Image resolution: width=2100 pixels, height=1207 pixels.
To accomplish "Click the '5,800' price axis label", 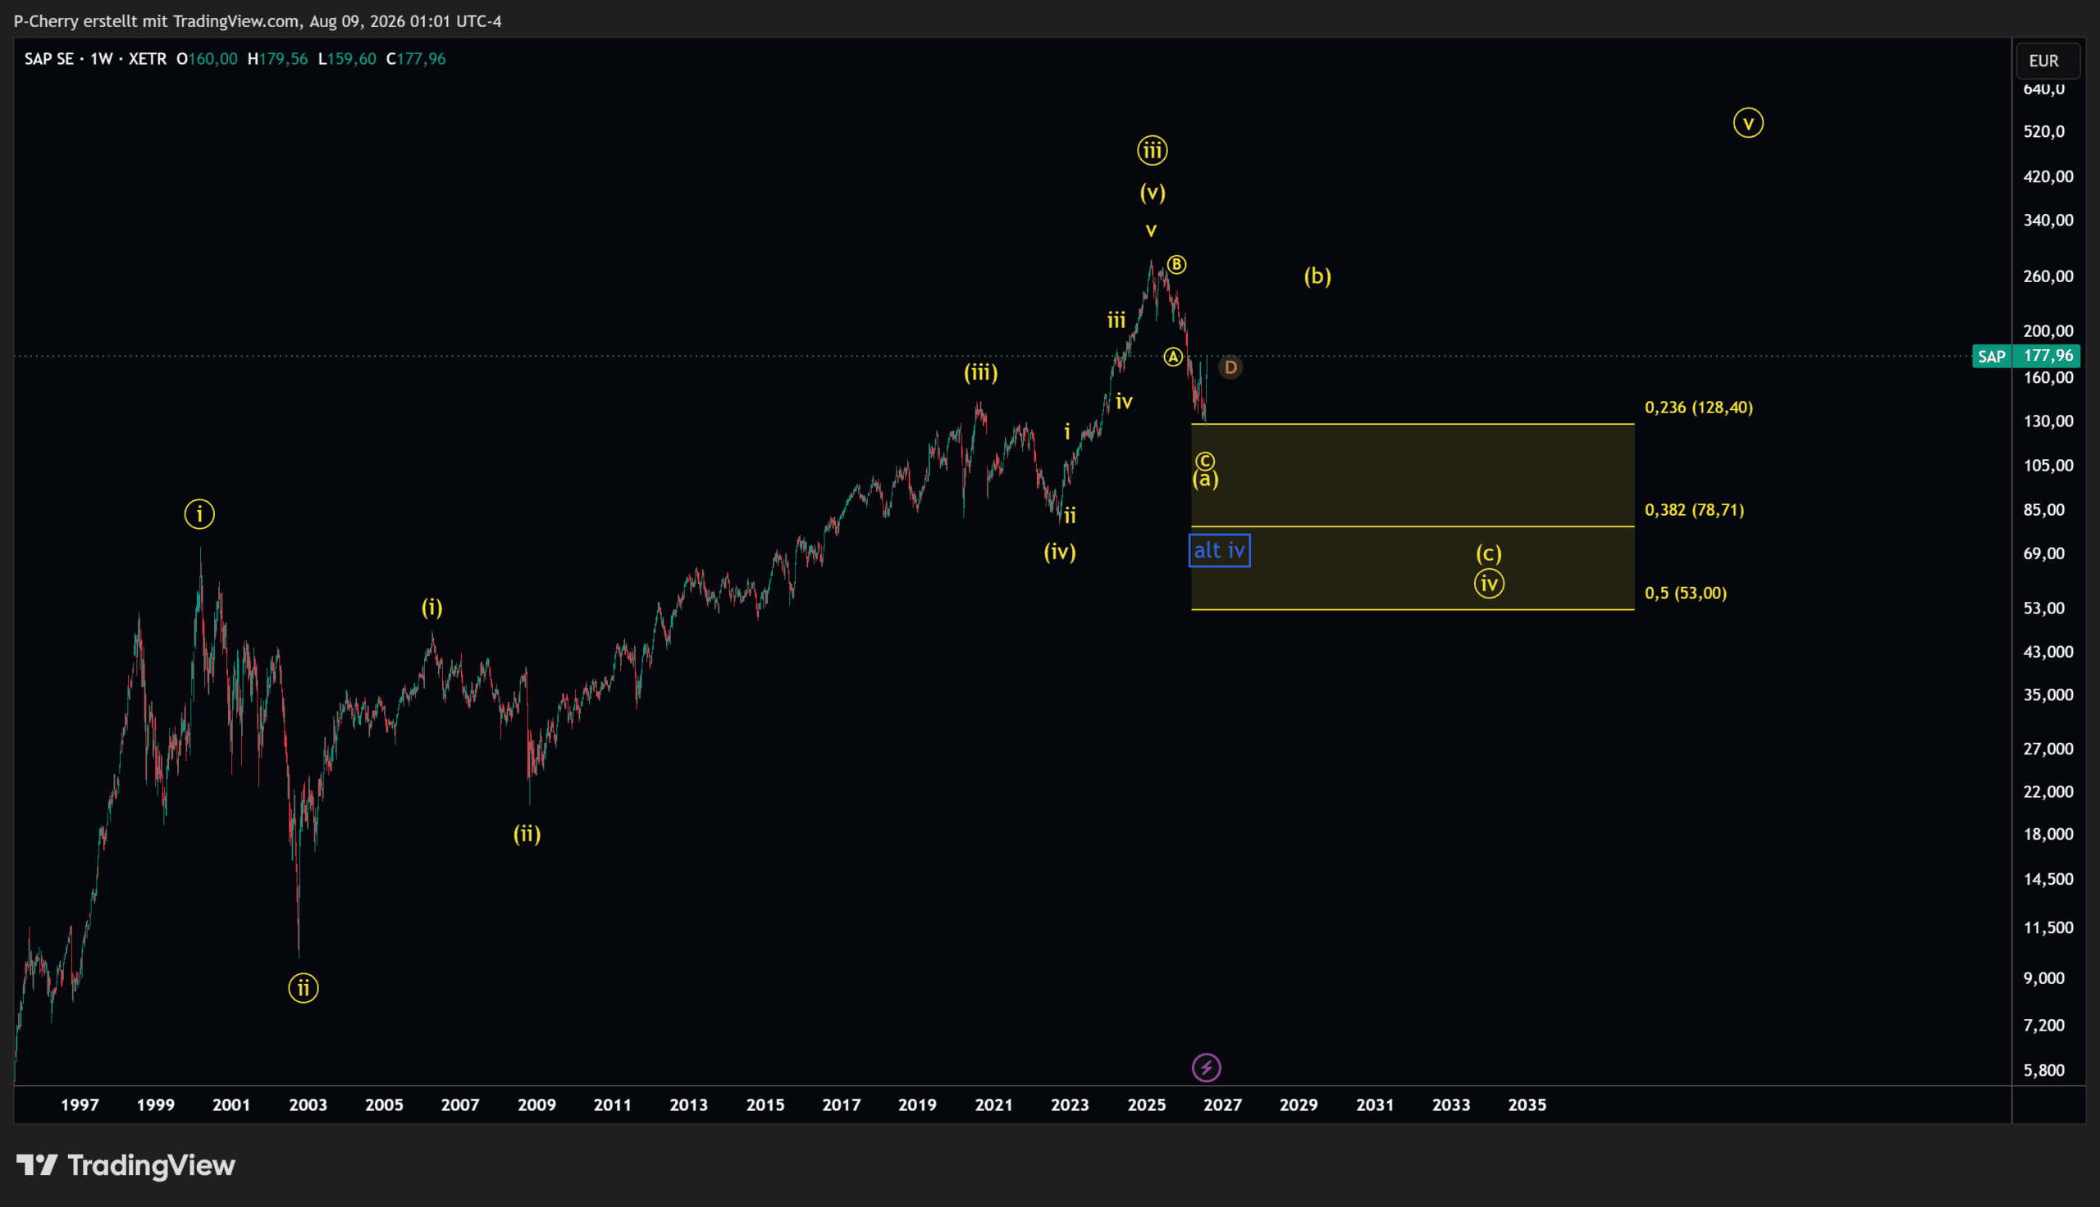I will tap(2044, 1070).
